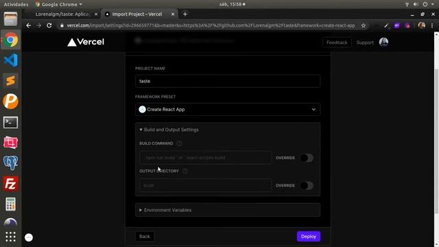This screenshot has height=247, width=439.
Task: Click the white chat bubble icon
Action: pos(29,237)
